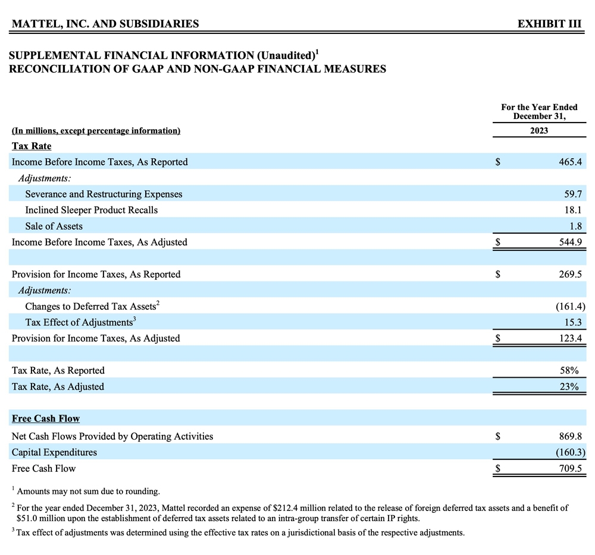Select the 58% Tax Rate, As Reported value
The image size is (595, 555).
point(574,370)
